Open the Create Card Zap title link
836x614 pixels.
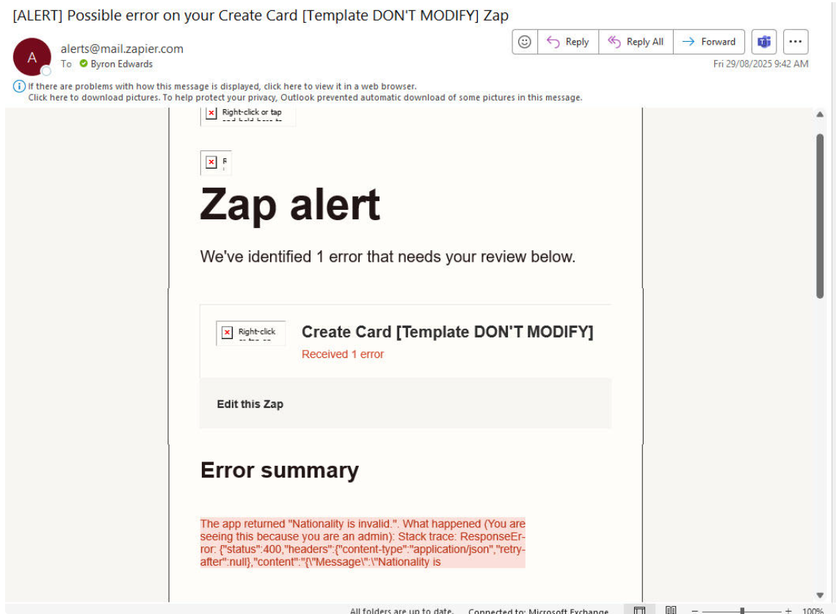click(447, 332)
